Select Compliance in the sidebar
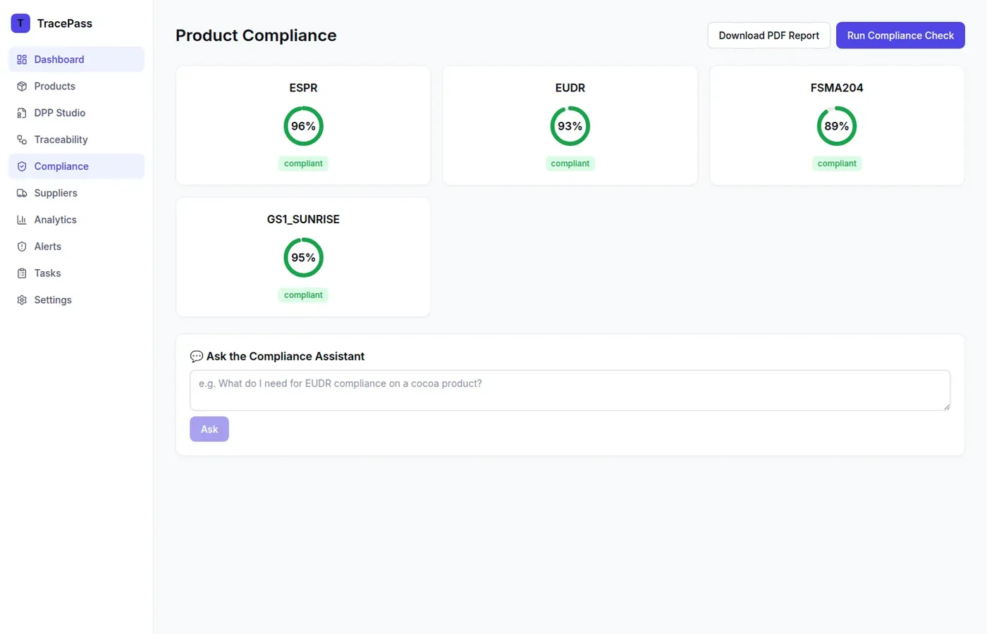The width and height of the screenshot is (987, 634). (x=76, y=167)
